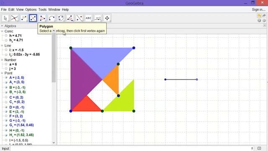This screenshot has height=151, width=268.
Task: Toggle visibility of line i: x = -1.5
Action: [6, 50]
